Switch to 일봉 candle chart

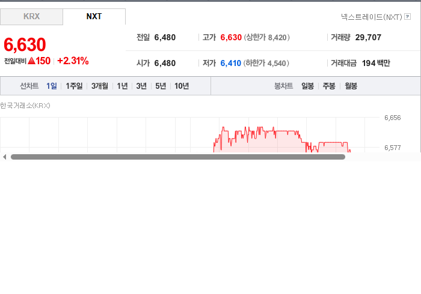click(x=308, y=86)
